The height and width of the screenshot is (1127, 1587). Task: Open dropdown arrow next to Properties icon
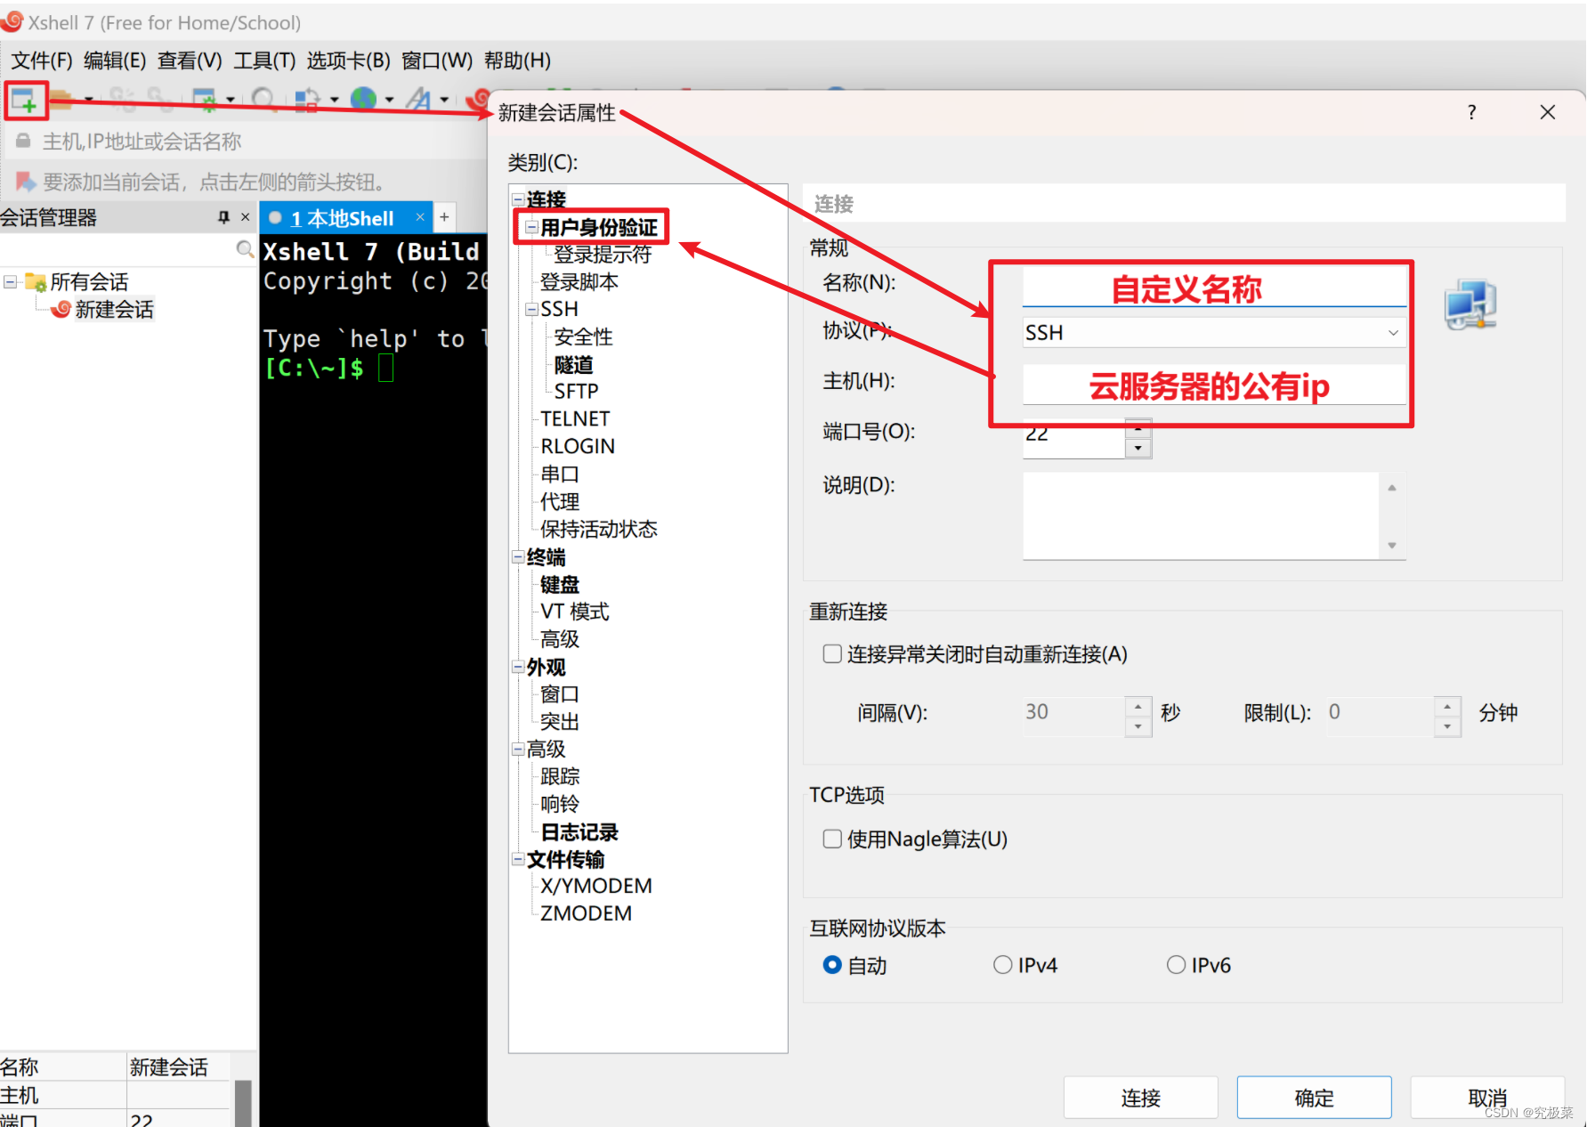pos(231,100)
